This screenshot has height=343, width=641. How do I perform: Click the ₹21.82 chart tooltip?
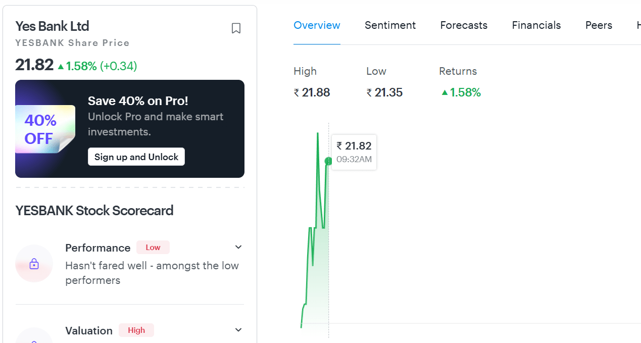(354, 152)
